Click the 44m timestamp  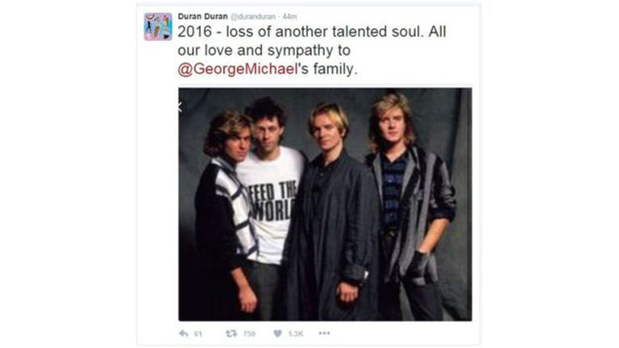click(289, 17)
